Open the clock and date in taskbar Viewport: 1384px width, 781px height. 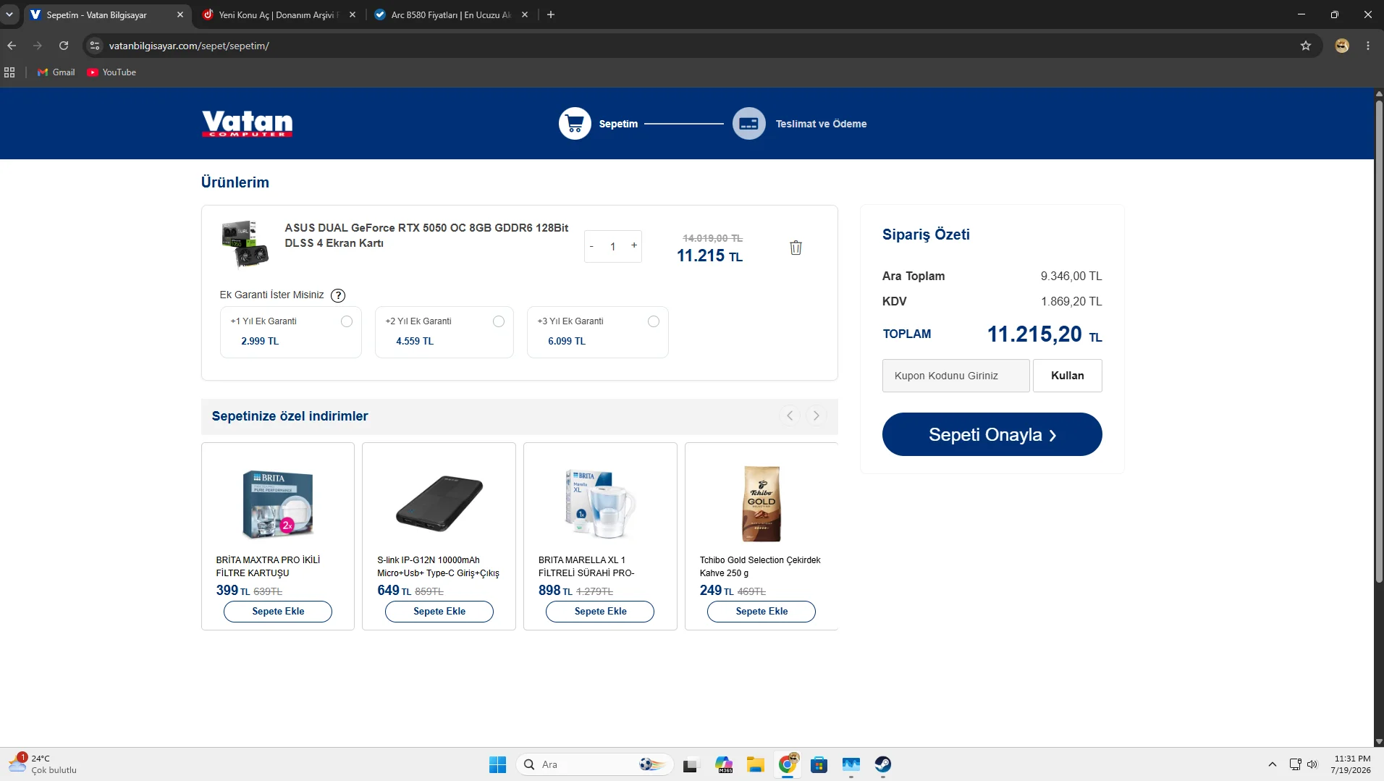[x=1351, y=764]
